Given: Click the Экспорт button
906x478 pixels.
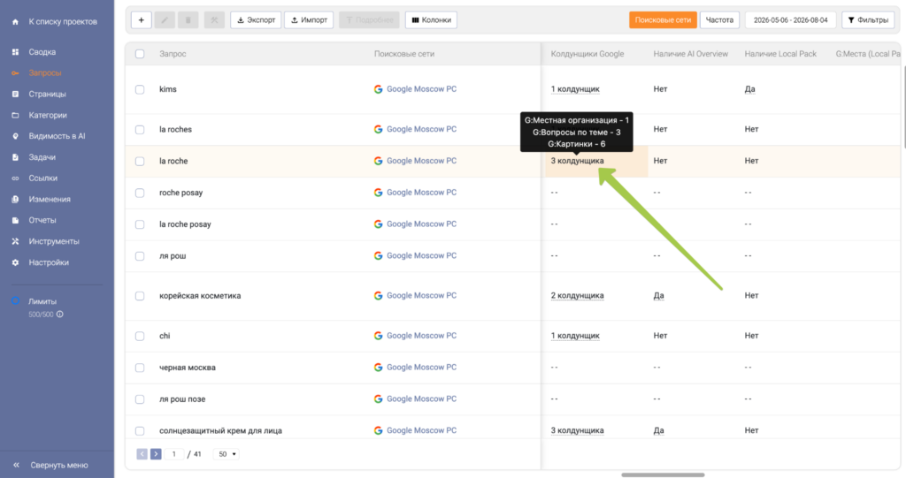Looking at the screenshot, I should pos(256,20).
